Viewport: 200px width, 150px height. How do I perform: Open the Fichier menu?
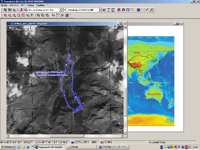(4, 5)
